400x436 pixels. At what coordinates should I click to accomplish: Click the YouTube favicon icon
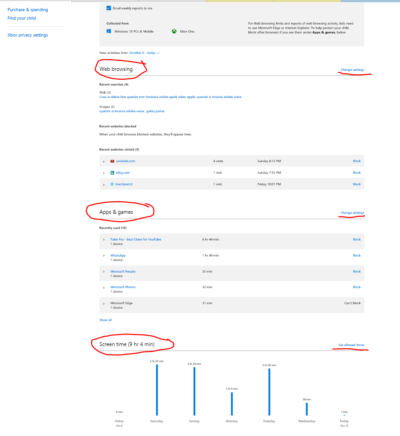[x=112, y=161]
